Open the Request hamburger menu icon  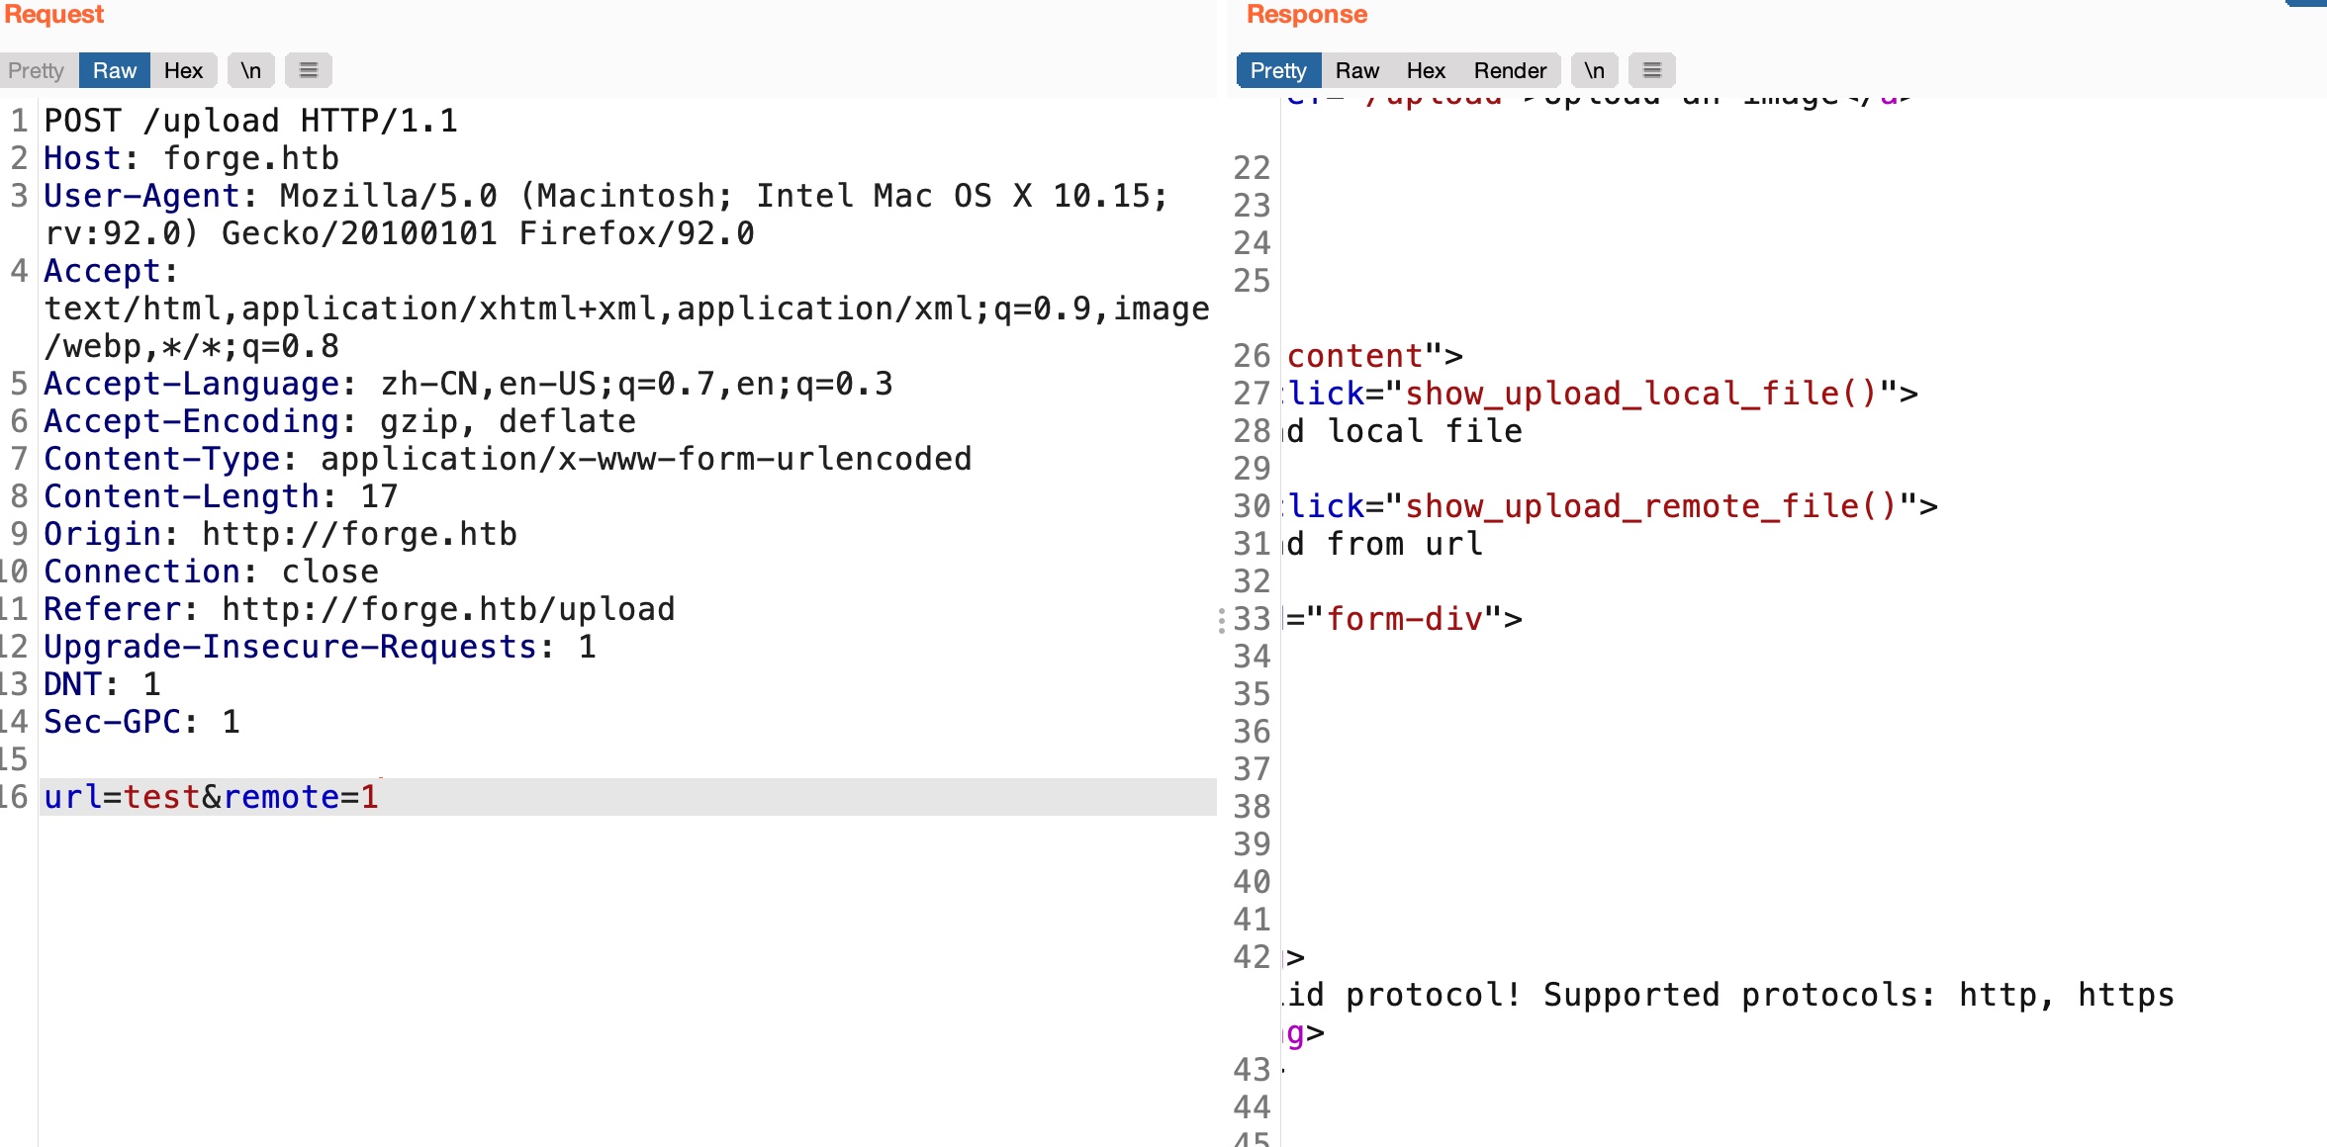pos(308,70)
